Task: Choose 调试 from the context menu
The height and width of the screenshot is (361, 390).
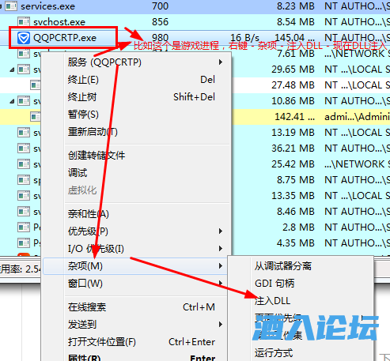Action: [136, 173]
